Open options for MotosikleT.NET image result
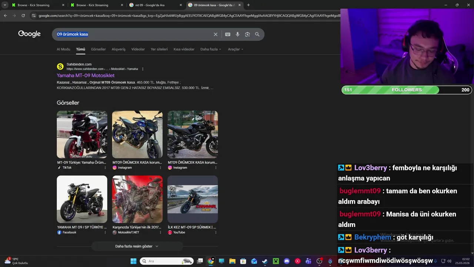 160,233
